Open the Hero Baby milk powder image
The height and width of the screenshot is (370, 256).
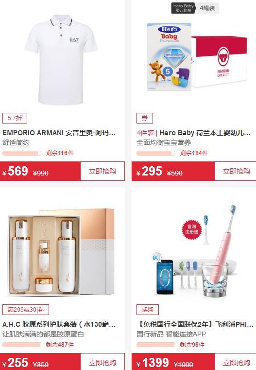coord(197,56)
